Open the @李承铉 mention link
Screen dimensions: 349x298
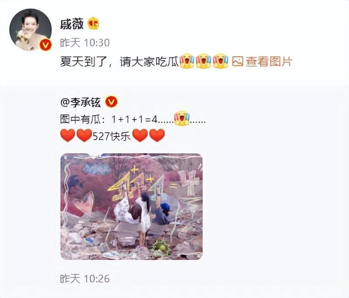click(81, 103)
